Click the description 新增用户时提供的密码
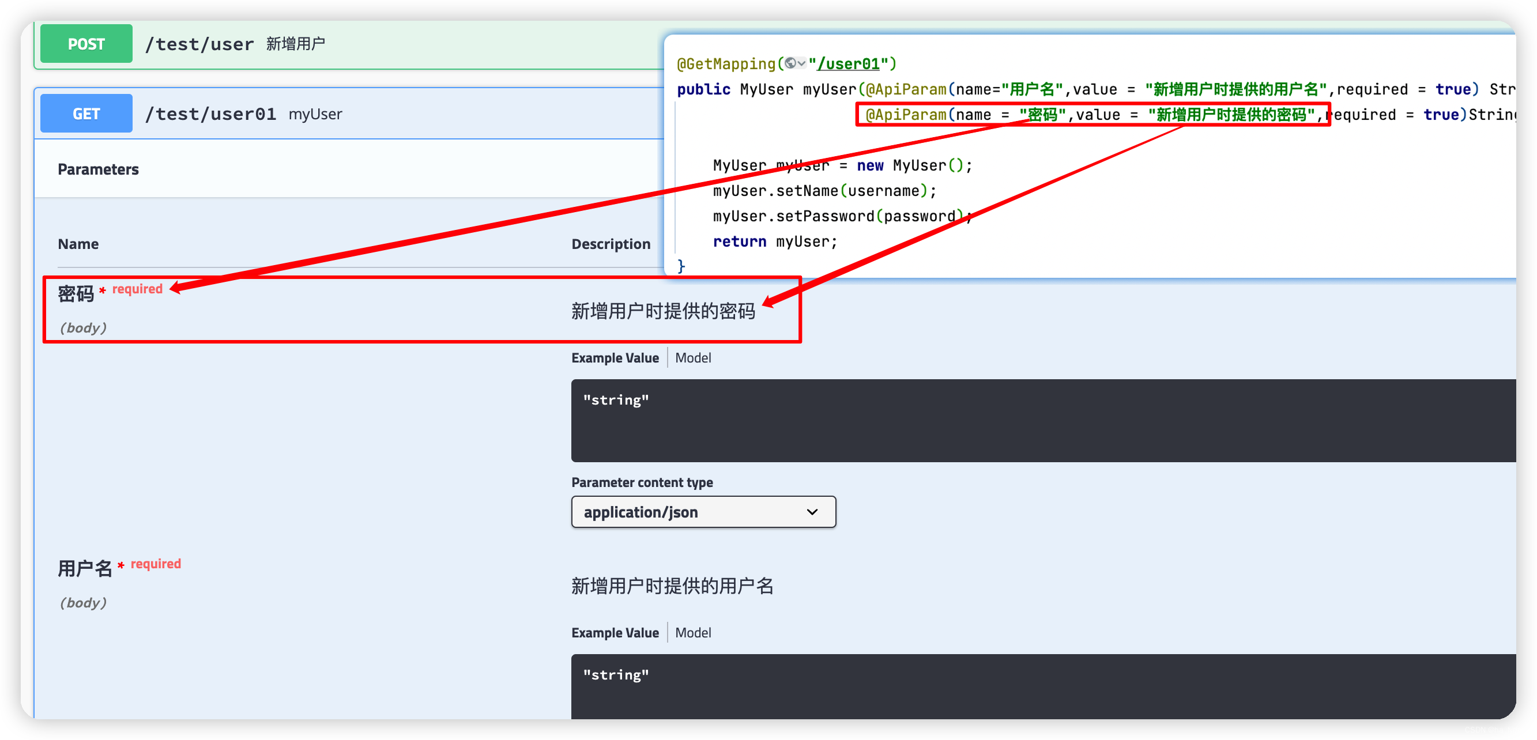This screenshot has height=740, width=1537. [x=663, y=311]
